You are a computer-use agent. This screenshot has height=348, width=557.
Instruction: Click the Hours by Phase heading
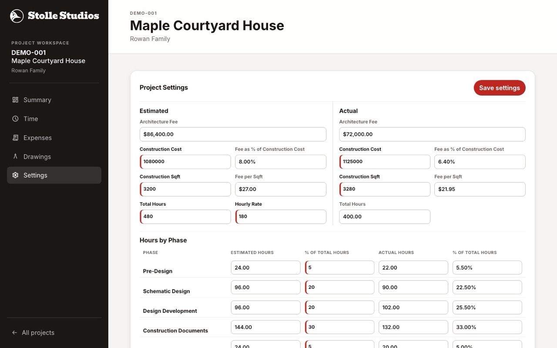[x=163, y=240]
